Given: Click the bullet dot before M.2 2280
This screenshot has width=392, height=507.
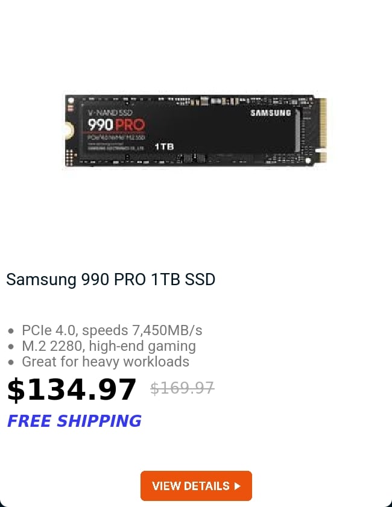Looking at the screenshot, I should click(11, 347).
